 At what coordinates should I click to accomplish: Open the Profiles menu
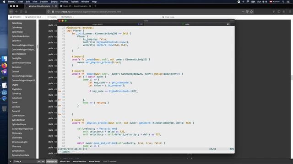coord(64,2)
